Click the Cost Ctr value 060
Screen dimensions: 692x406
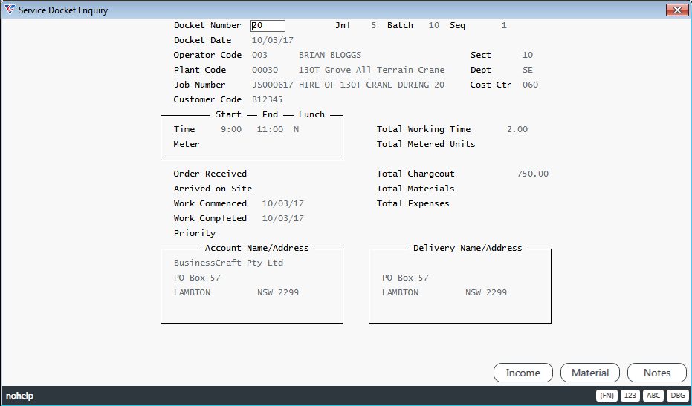530,85
